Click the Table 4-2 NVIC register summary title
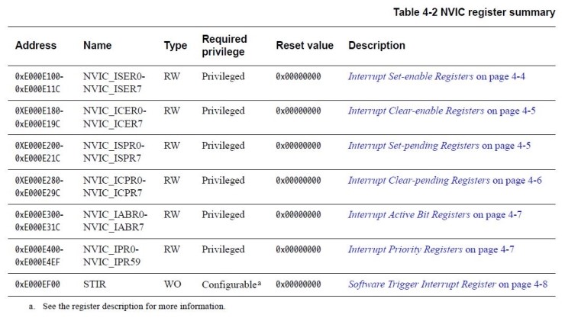565x318 pixels. click(473, 12)
